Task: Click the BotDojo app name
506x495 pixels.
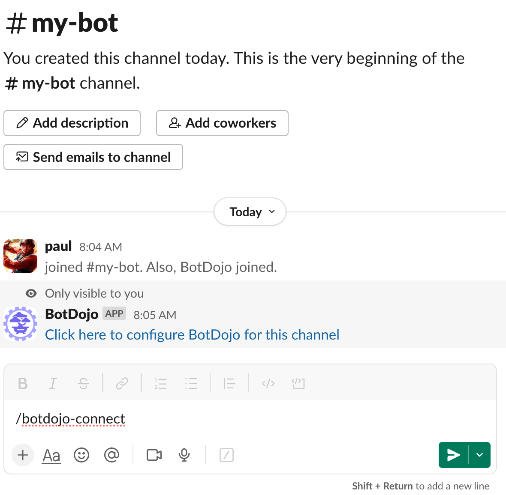Action: point(72,314)
